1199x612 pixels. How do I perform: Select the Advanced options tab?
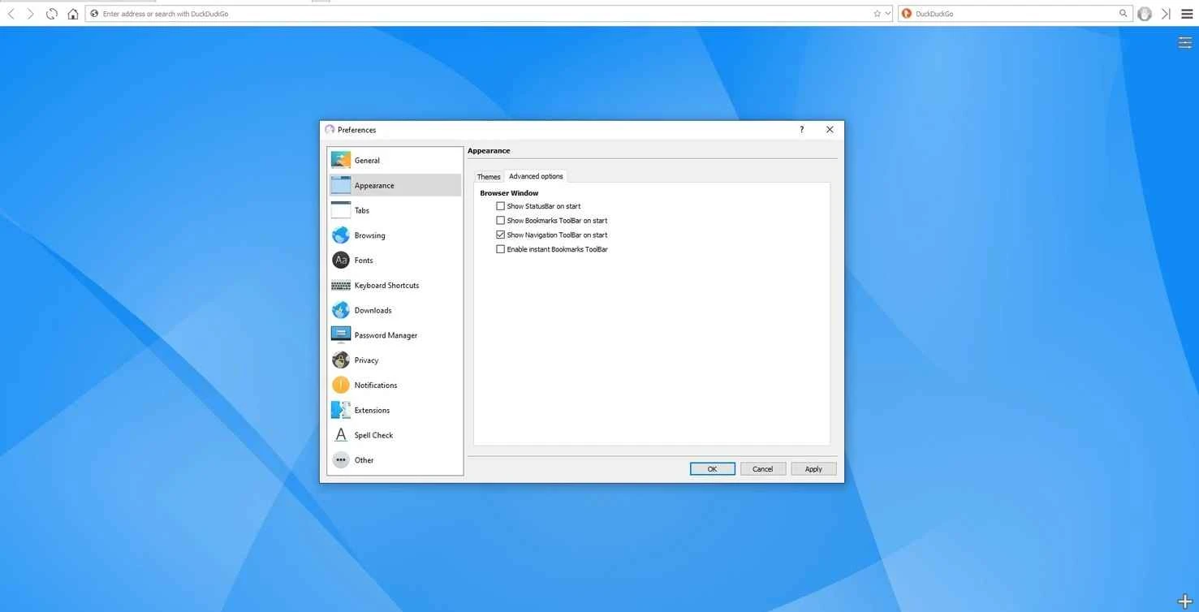point(536,176)
